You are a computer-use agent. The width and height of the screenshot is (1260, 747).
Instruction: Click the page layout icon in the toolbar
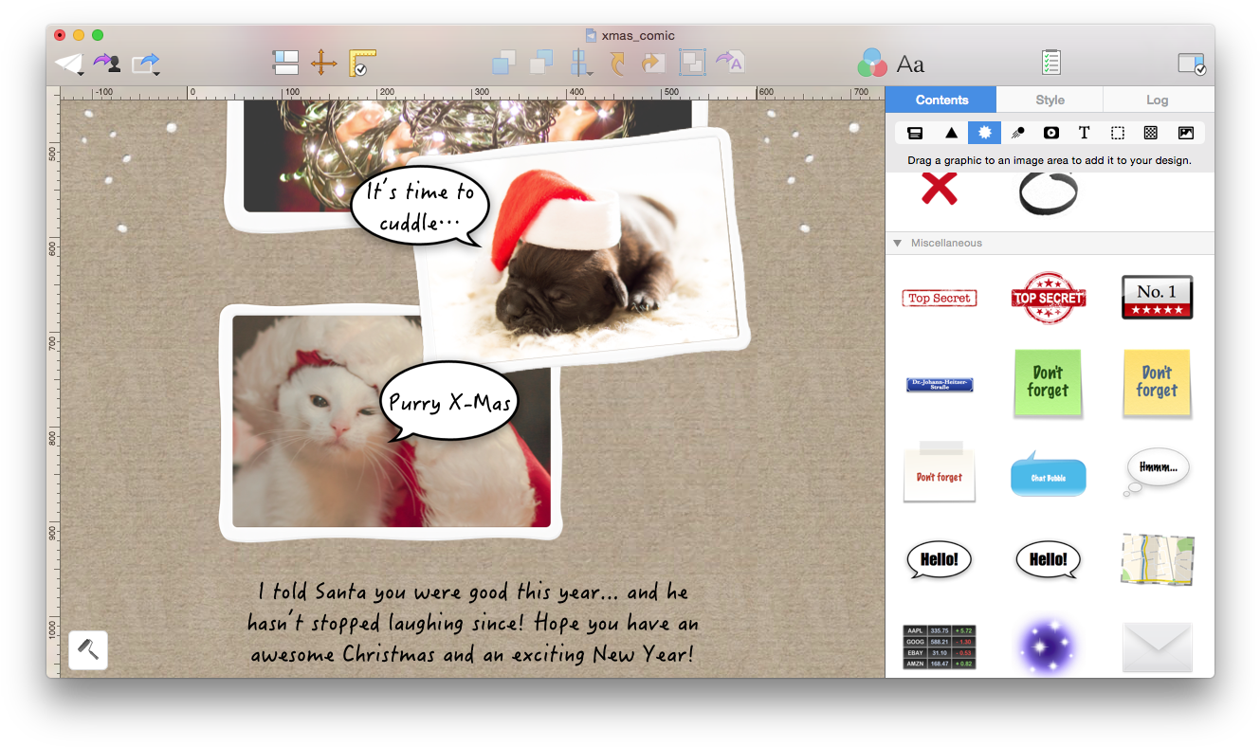(288, 62)
